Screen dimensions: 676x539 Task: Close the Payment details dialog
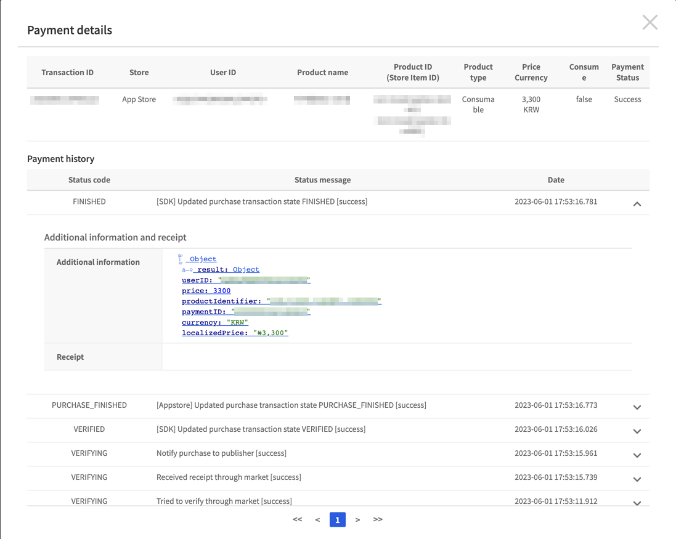pyautogui.click(x=650, y=22)
